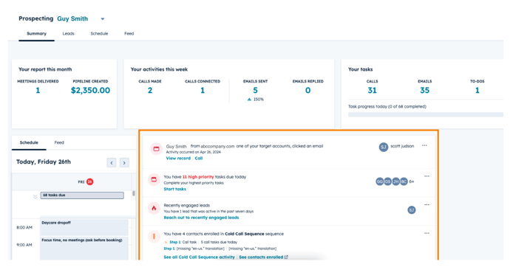510x267 pixels.
Task: Switch to the Summary tab
Action: [36, 33]
